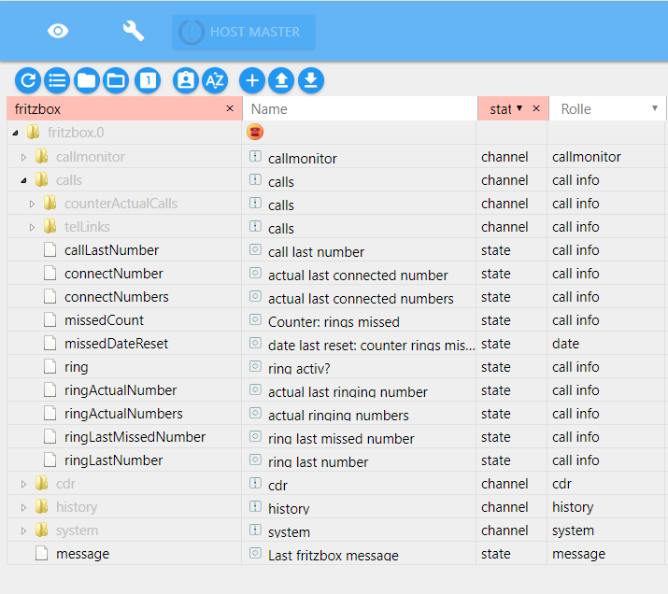668x594 pixels.
Task: Collapse the fritzbox.0 tree node
Action: coord(16,133)
